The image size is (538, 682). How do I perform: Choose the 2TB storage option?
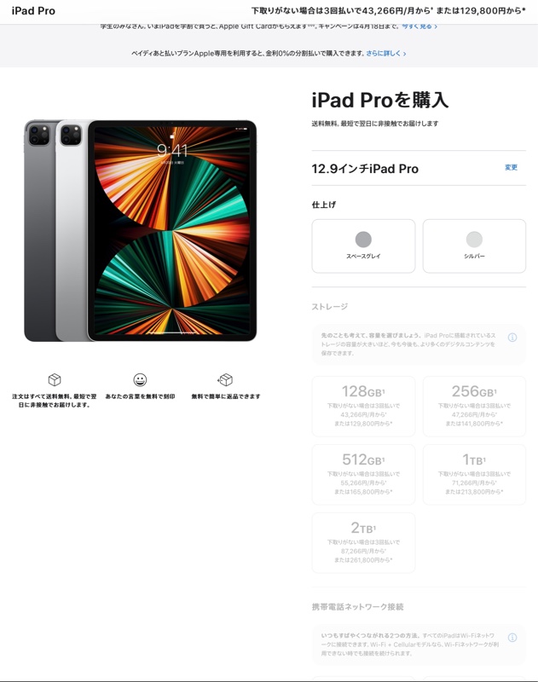tap(363, 543)
